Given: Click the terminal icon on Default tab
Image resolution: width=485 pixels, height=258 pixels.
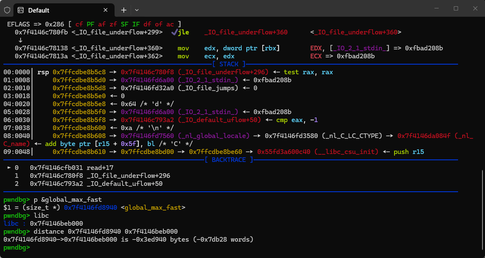Looking at the screenshot, I should coord(21,10).
